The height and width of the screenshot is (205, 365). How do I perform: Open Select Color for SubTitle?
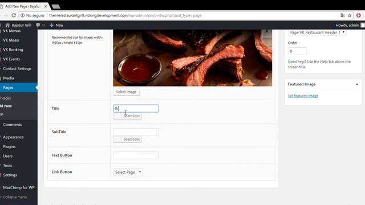pos(128,140)
